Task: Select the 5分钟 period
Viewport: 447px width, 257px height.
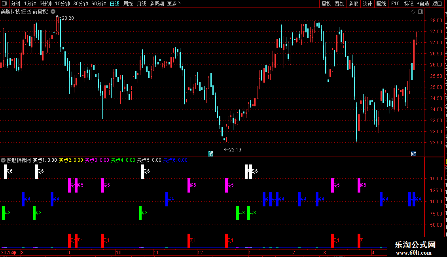Action: [45, 4]
